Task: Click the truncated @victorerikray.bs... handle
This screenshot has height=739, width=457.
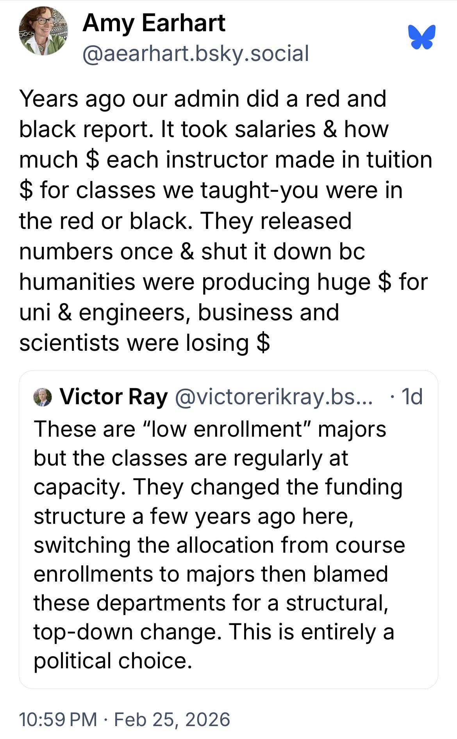Action: coord(273,397)
